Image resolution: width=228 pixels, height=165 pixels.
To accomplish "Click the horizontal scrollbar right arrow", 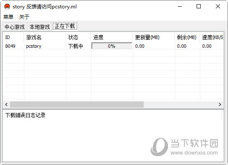I will (220, 104).
